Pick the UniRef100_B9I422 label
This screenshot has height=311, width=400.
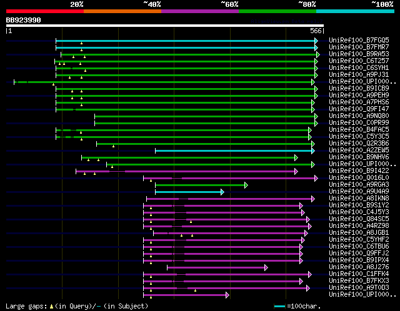coord(359,171)
